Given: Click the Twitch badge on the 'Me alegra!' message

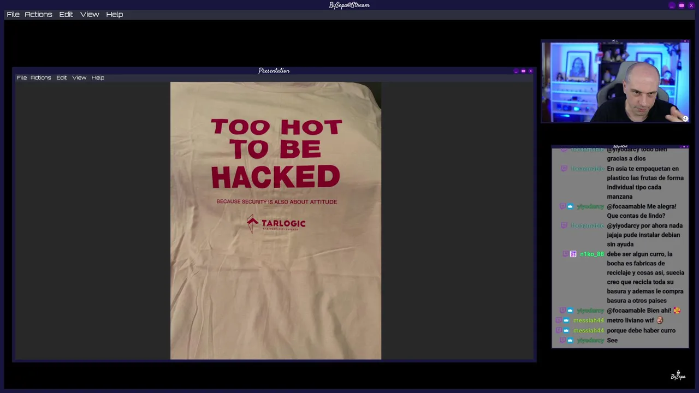Looking at the screenshot, I should click(563, 206).
